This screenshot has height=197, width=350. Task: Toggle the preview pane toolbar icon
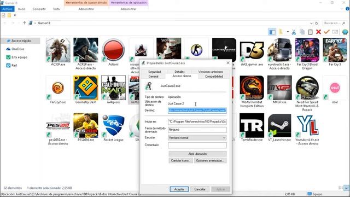272,32
